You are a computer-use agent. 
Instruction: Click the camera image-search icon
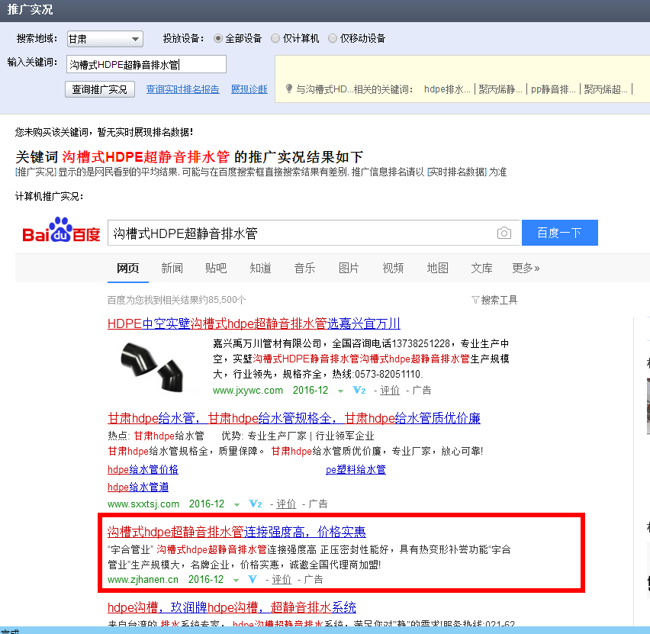click(504, 233)
